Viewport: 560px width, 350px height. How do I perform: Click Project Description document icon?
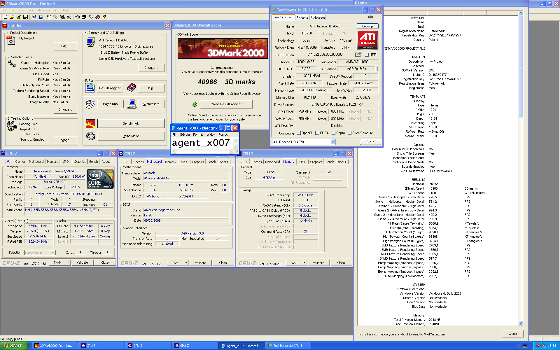click(x=11, y=40)
